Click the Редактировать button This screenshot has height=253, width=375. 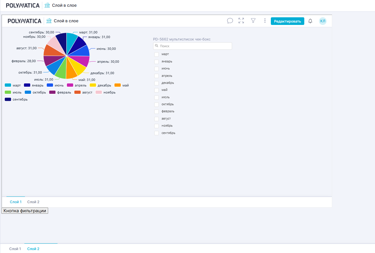tap(287, 21)
